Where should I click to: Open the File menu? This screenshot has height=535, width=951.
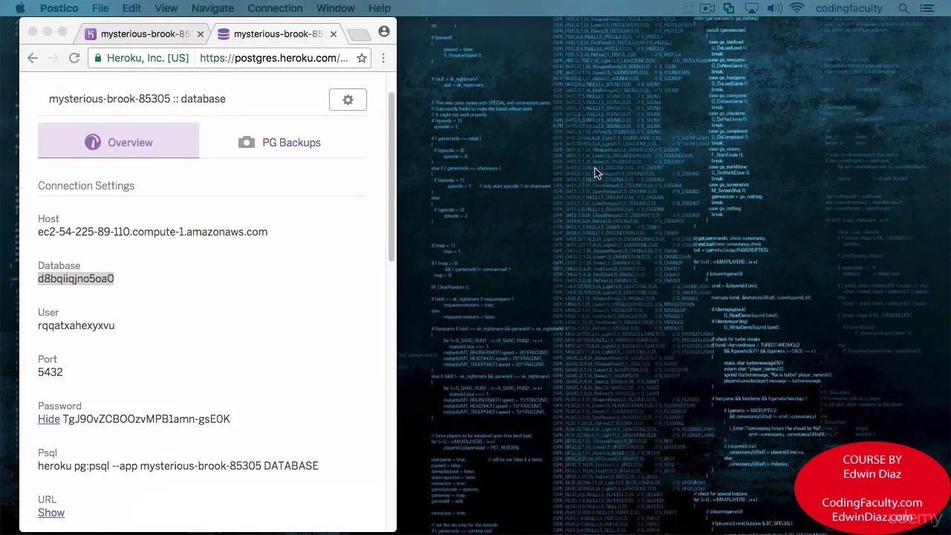(100, 8)
